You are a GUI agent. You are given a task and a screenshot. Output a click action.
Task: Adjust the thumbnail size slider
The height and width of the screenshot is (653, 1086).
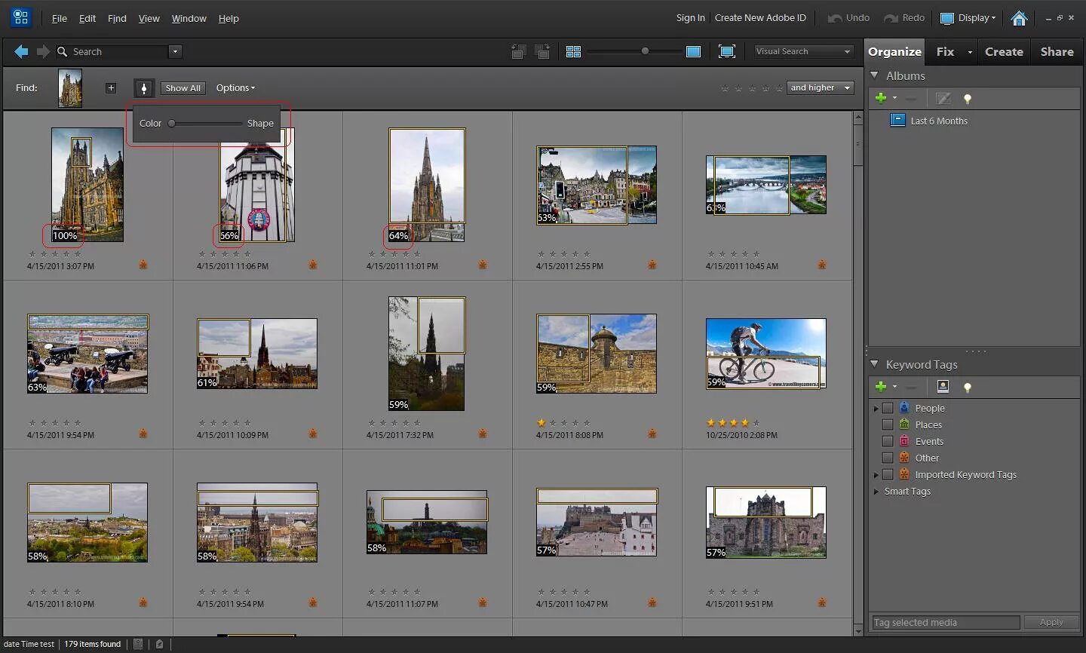pyautogui.click(x=645, y=51)
